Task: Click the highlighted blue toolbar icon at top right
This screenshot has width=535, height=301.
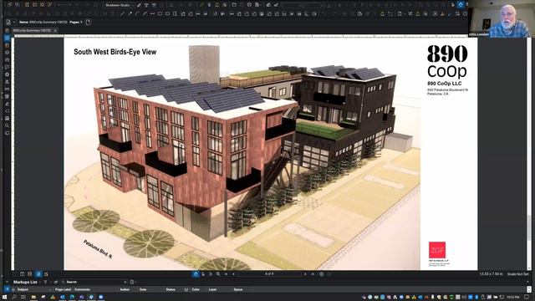Action: click(x=461, y=5)
